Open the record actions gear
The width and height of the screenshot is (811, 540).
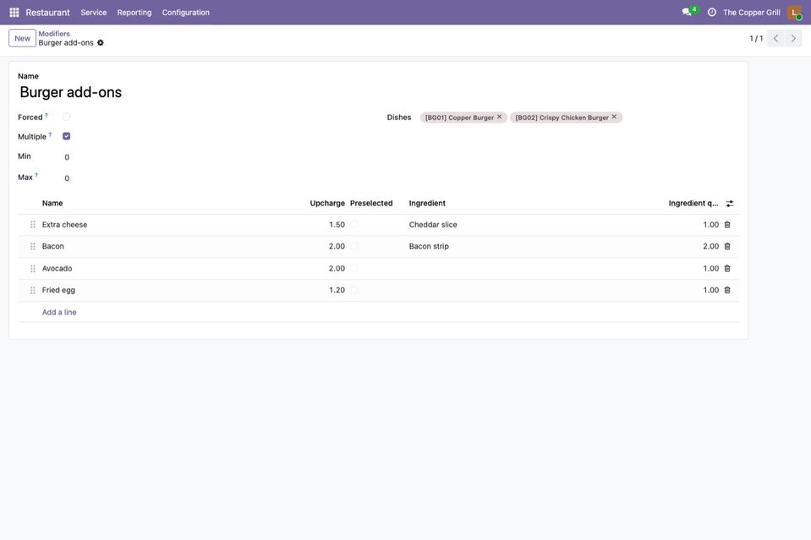101,43
